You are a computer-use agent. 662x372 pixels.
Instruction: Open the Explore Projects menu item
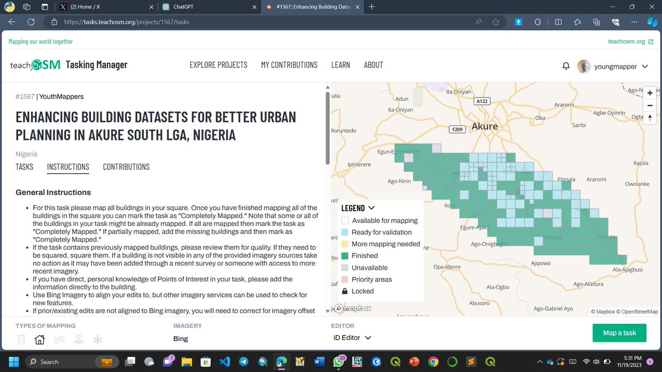point(217,64)
